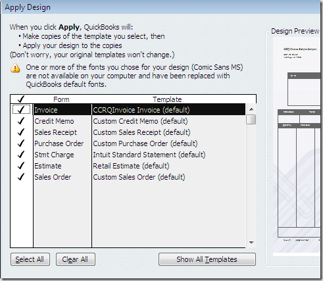The image size is (323, 281).
Task: Select the 'Stmt Charge' form cell
Action: (x=62, y=155)
